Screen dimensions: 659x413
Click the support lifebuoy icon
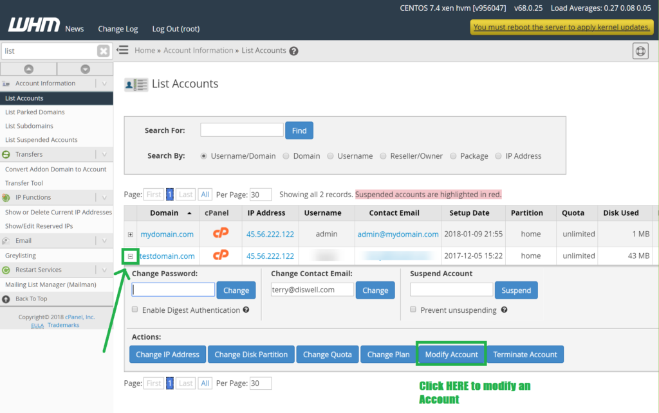click(x=640, y=51)
